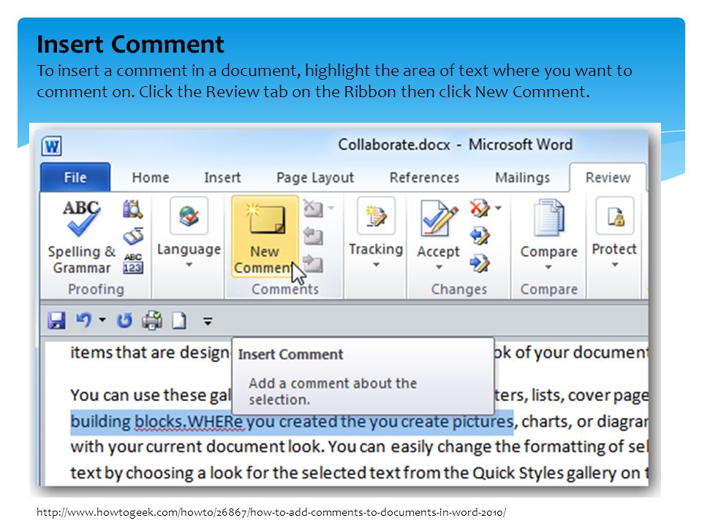Image resolution: width=702 pixels, height=526 pixels.
Task: Open the Thesaurus book icon
Action: 133,236
